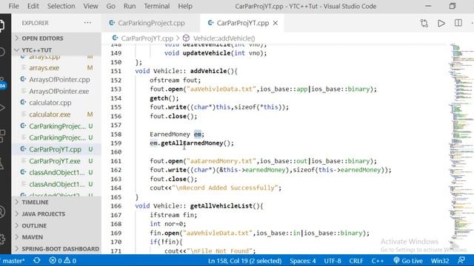Expand the Open Editors section

coord(56,38)
